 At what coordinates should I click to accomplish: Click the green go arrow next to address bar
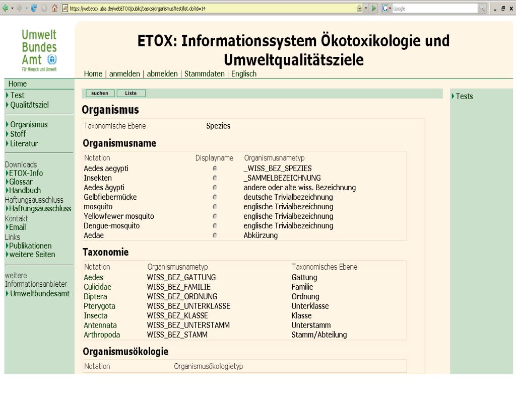(x=373, y=9)
